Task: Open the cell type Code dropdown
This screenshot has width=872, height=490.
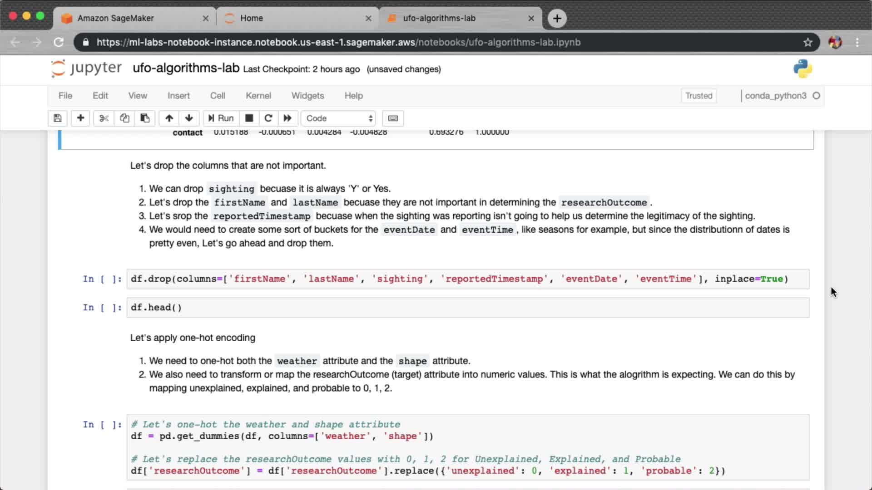Action: tap(339, 118)
